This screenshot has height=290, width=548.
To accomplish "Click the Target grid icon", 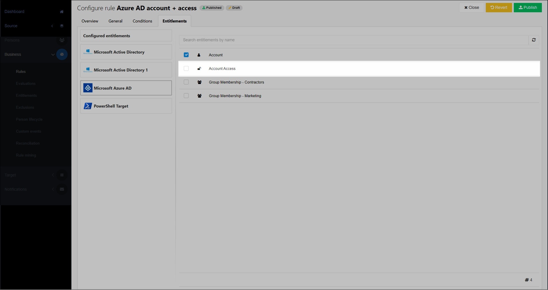I will pyautogui.click(x=62, y=175).
